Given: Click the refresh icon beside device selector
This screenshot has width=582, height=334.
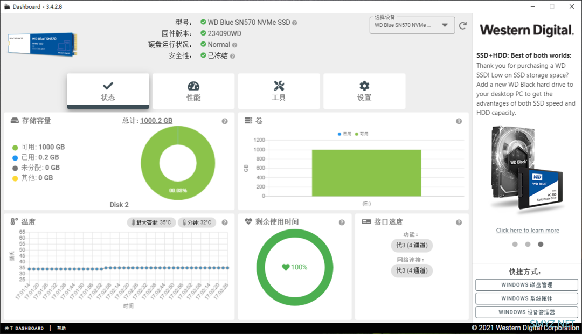Looking at the screenshot, I should coord(463,26).
